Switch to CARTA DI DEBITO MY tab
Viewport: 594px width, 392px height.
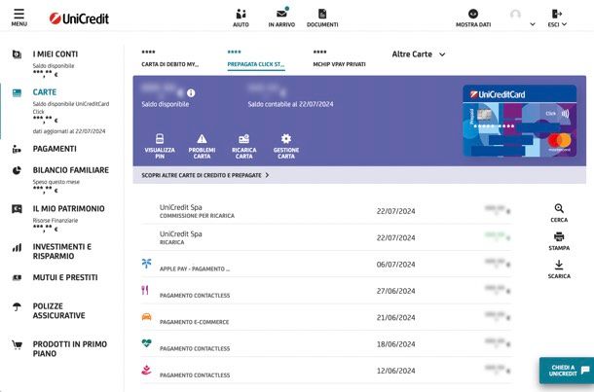point(170,58)
